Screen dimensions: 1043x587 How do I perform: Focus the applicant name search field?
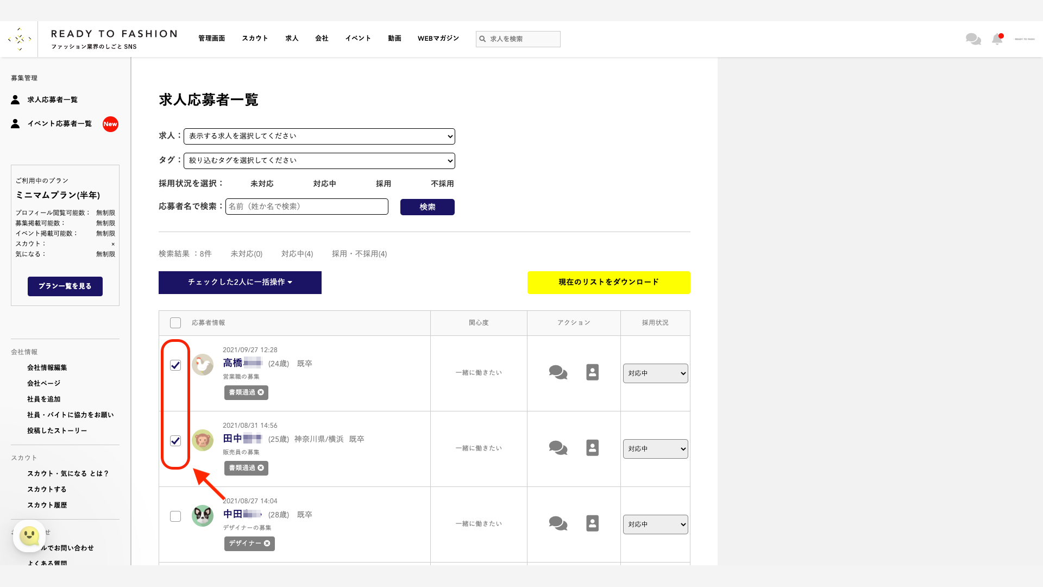click(x=306, y=207)
